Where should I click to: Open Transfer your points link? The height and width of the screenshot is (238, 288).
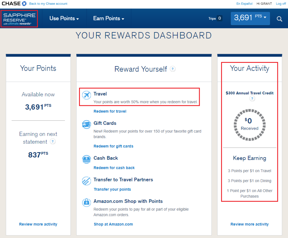click(112, 189)
